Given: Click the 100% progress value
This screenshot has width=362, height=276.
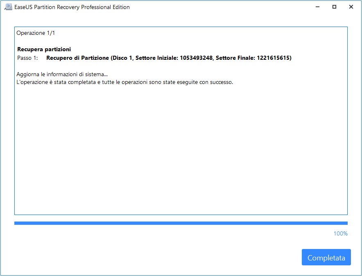Looking at the screenshot, I should [341, 233].
